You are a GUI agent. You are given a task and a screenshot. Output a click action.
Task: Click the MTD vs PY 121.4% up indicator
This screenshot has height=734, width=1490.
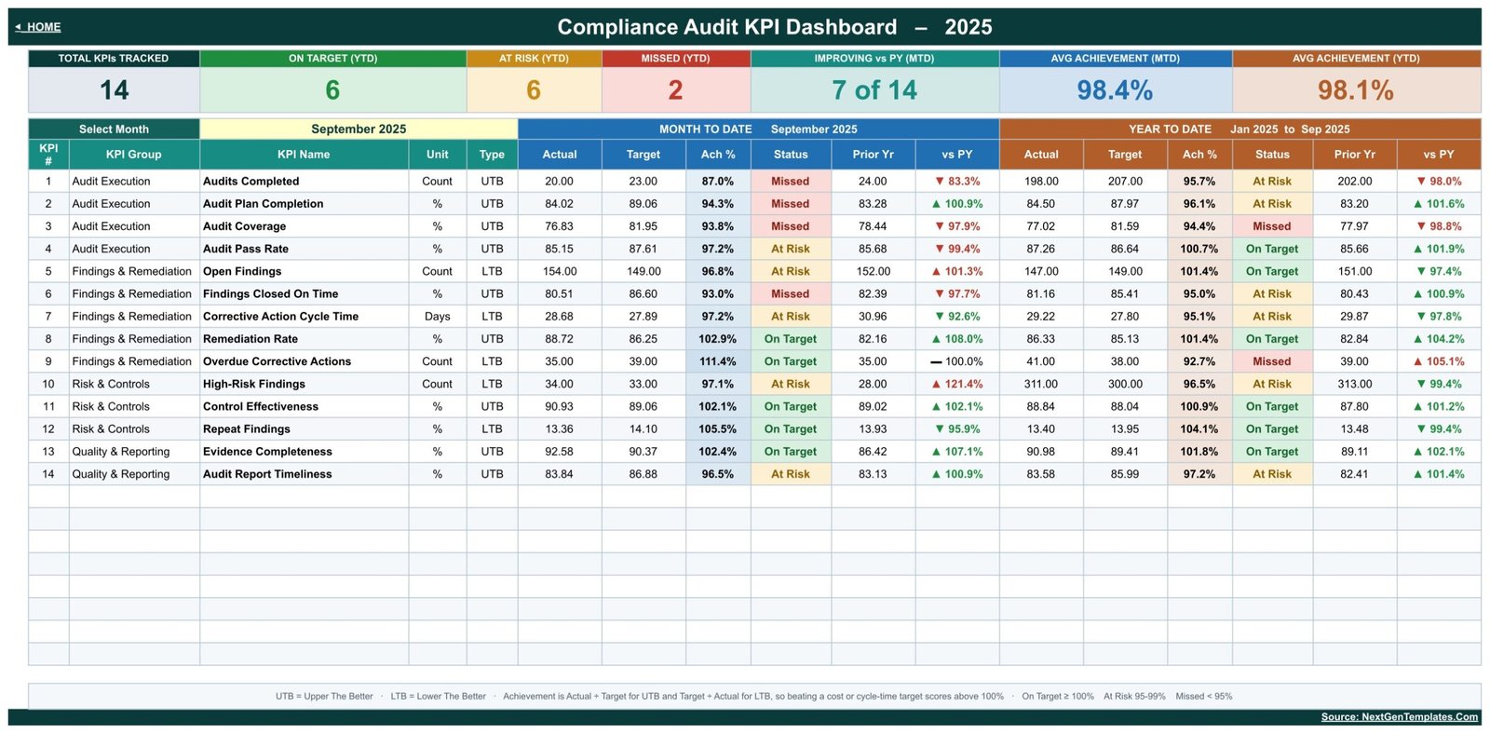coord(957,384)
